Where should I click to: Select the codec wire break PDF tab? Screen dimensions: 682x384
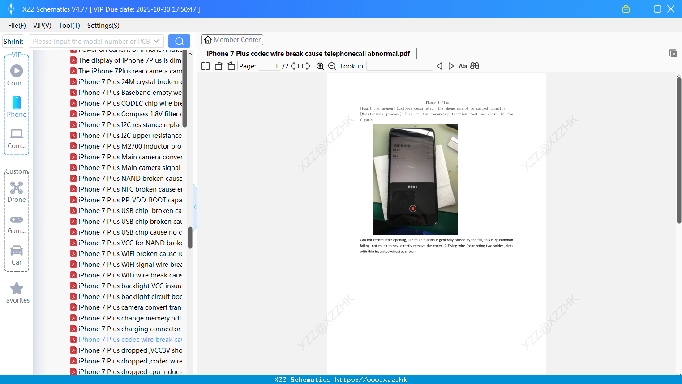[x=309, y=54]
